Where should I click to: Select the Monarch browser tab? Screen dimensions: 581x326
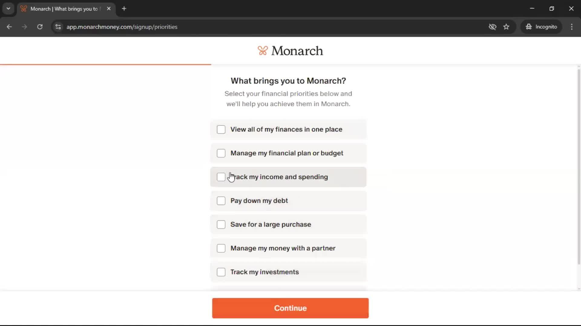click(x=64, y=9)
